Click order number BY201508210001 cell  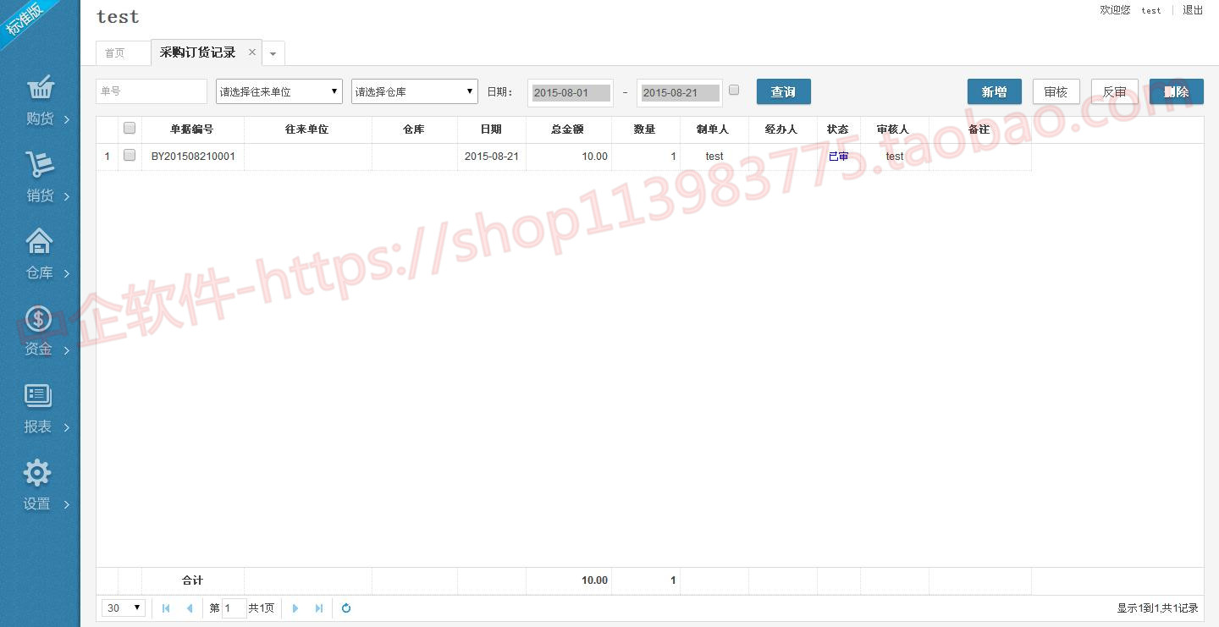pyautogui.click(x=193, y=157)
